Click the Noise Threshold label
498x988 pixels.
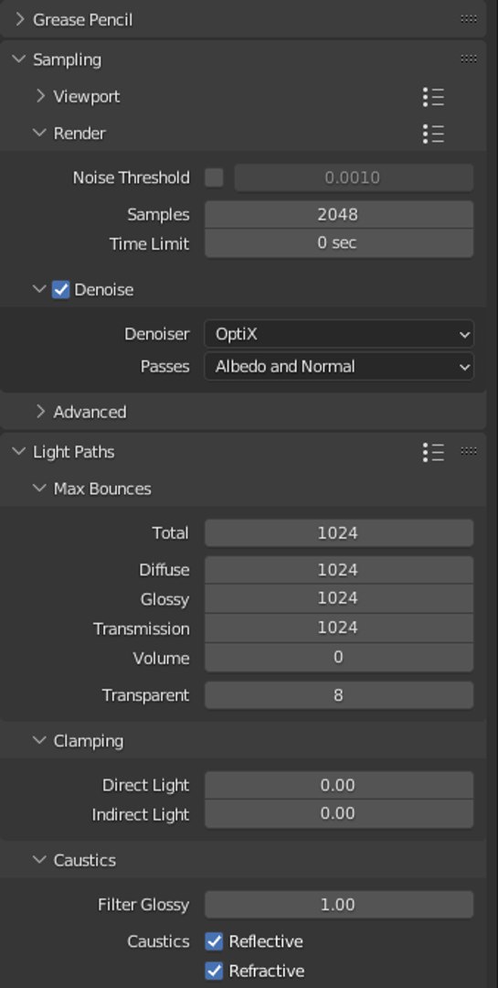131,177
